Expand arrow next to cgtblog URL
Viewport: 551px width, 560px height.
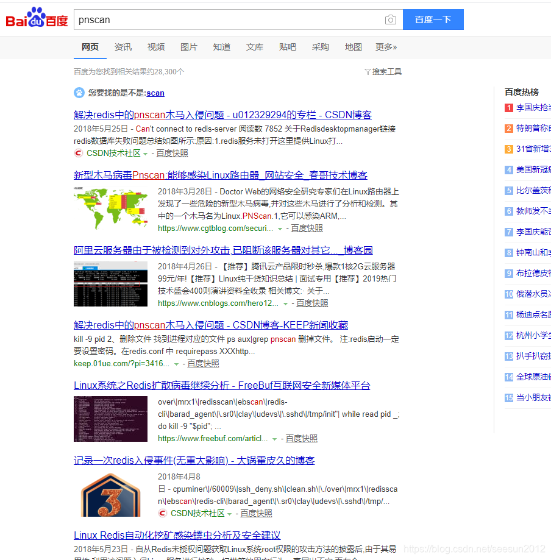click(280, 229)
